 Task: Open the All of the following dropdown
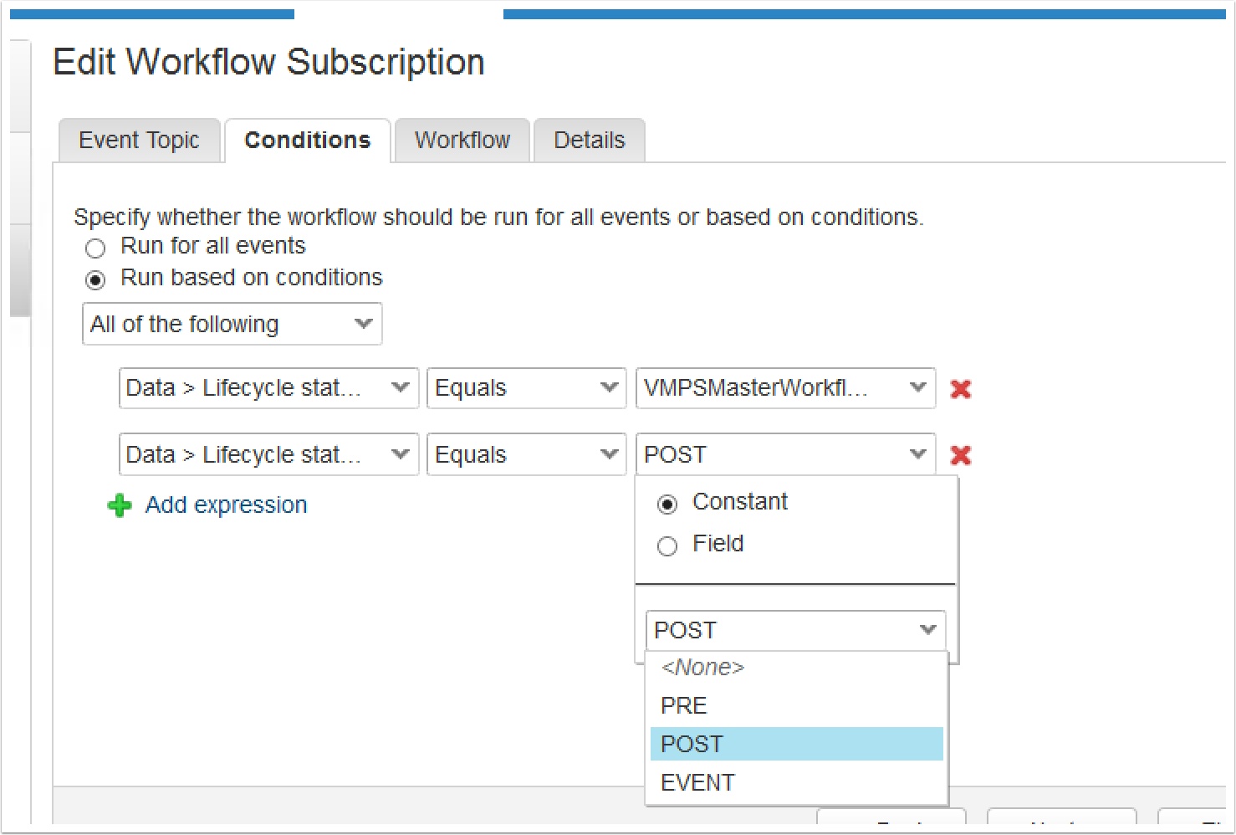pos(232,325)
